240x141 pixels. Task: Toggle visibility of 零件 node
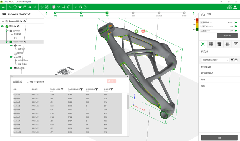pyautogui.click(x=15, y=26)
